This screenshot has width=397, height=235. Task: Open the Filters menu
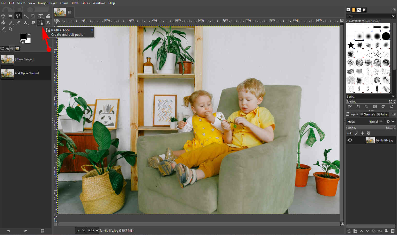coord(85,3)
